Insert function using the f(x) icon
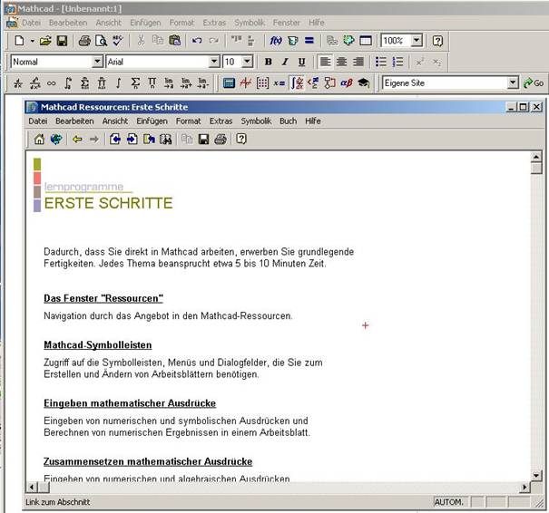This screenshot has height=513, width=549. coord(276,41)
